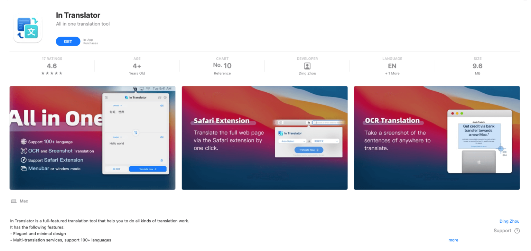Click the 4.6 star ratings section
This screenshot has width=531, height=251.
(x=52, y=66)
